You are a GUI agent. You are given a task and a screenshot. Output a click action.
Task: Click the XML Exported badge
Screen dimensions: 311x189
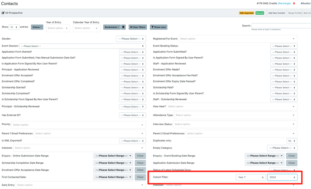[246, 13]
